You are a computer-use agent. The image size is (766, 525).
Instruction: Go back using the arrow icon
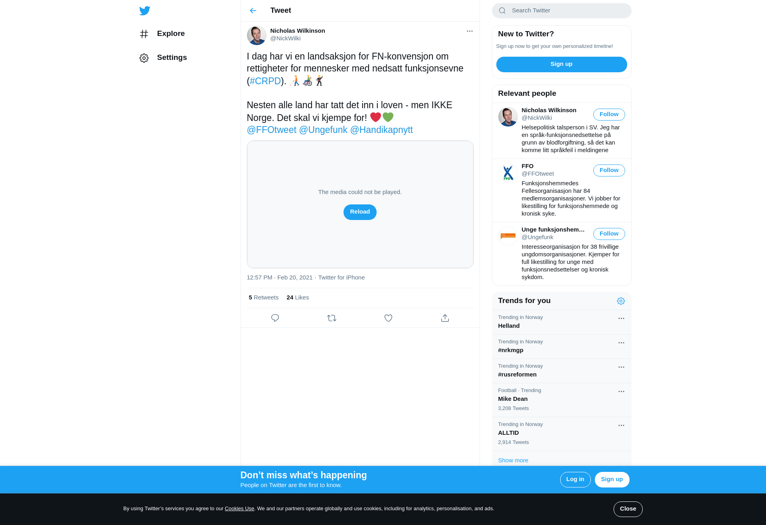click(x=253, y=11)
